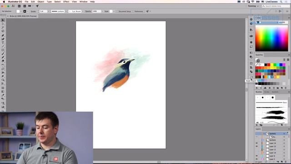291x164 pixels.
Task: Click the Type menu
Action: coord(49,2)
